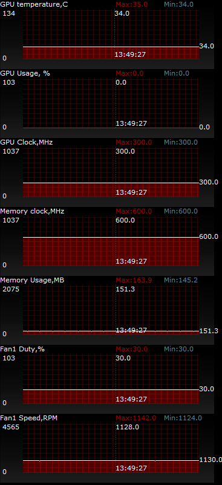Click the 13:49:27 marker in GPU Clock graph
Screen dimensions: 222x485
(x=131, y=192)
